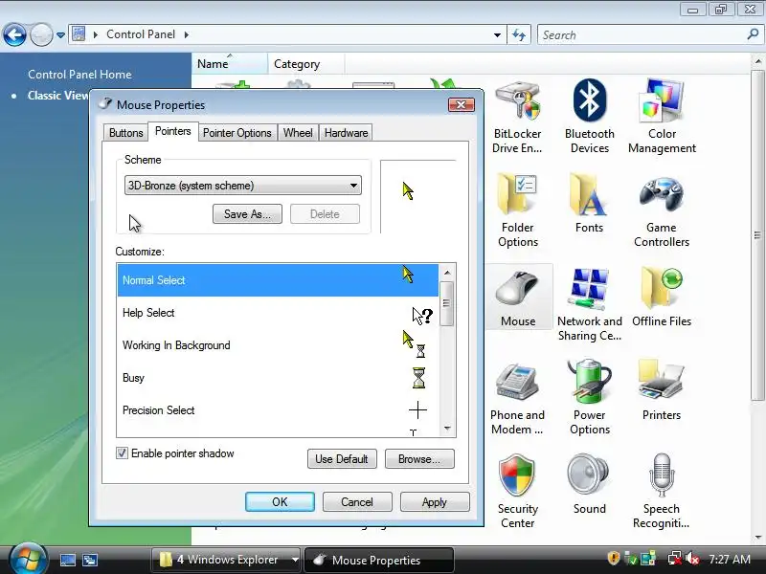
Task: Click Customize list scroll down arrow
Action: pos(447,428)
